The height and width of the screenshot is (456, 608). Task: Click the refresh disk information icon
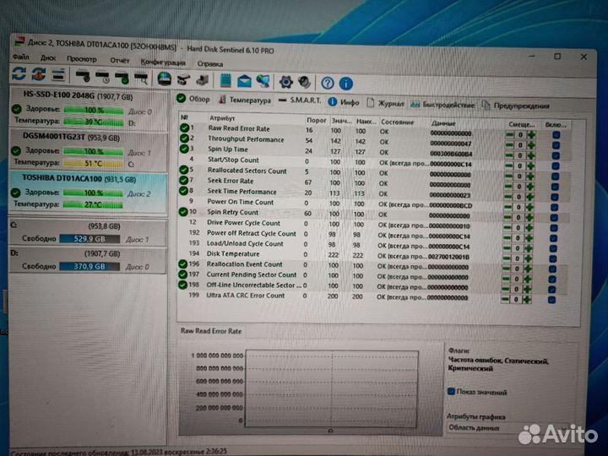pyautogui.click(x=19, y=73)
